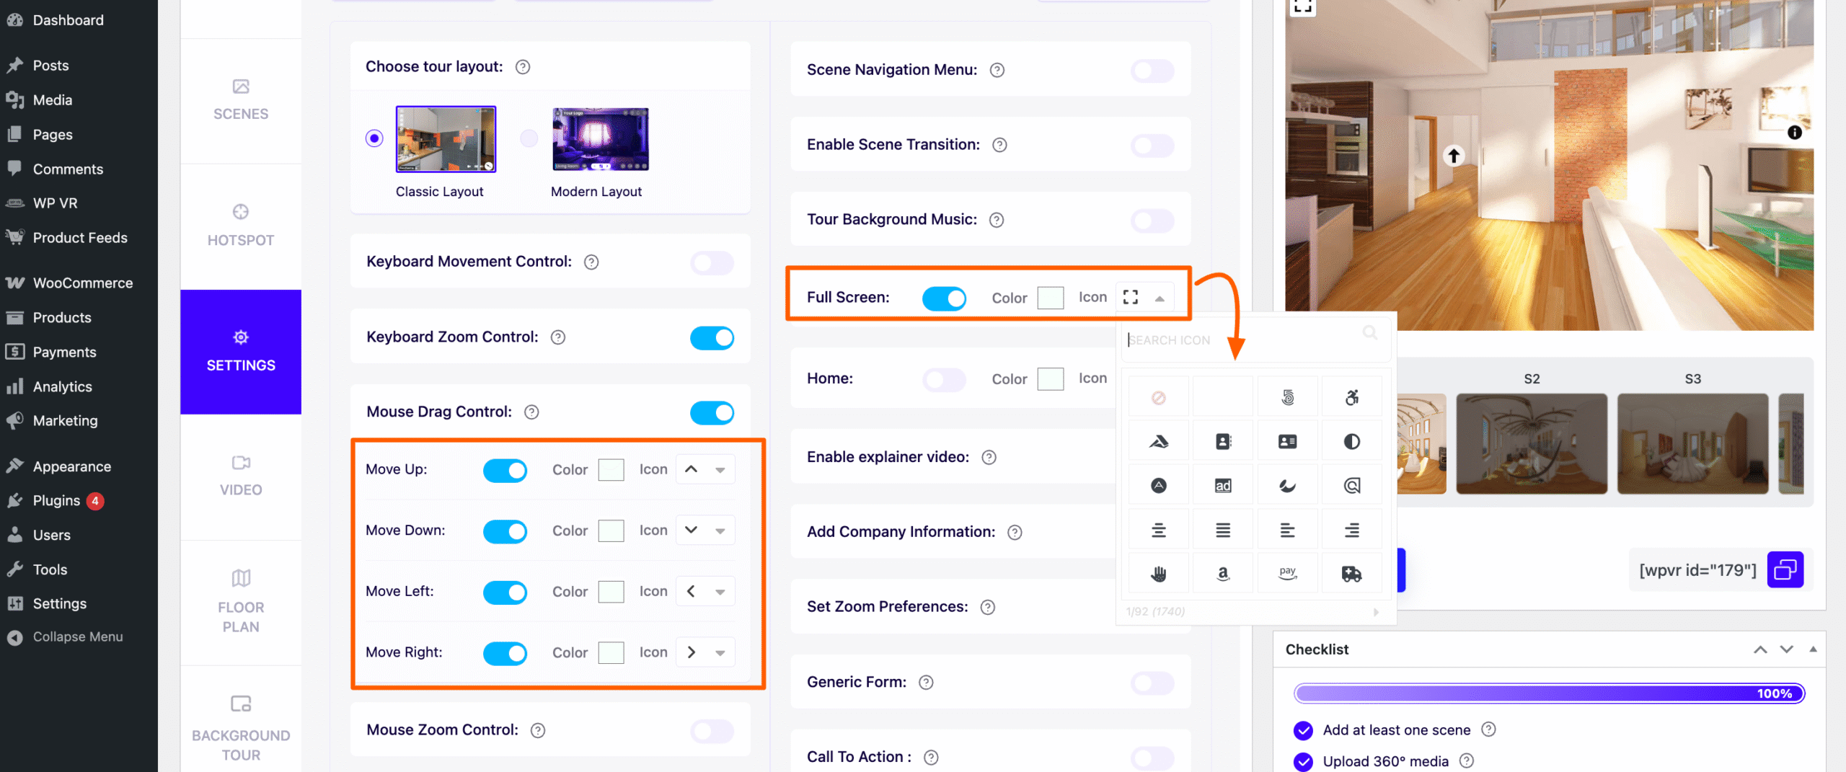Enable the Scene Navigation Menu toggle

[x=1152, y=71]
